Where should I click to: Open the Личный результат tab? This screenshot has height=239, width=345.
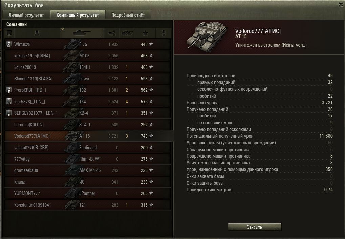[x=26, y=15]
